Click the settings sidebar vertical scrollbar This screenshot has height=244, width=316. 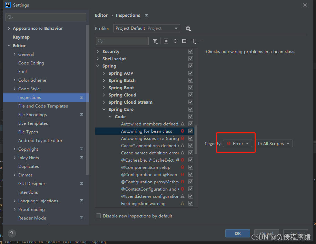point(87,100)
